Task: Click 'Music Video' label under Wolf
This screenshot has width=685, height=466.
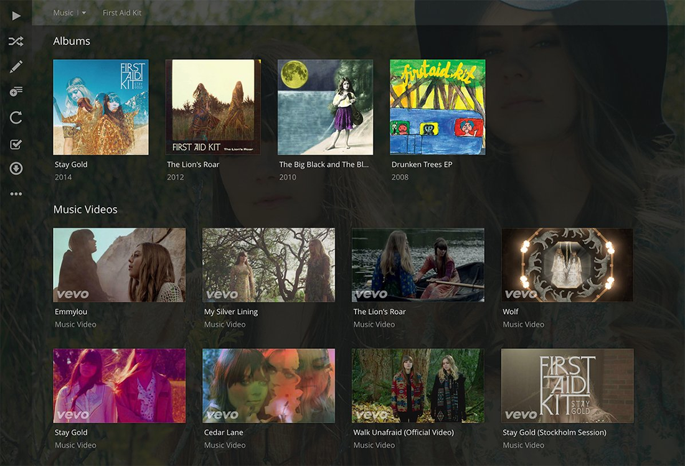Action: pos(524,324)
